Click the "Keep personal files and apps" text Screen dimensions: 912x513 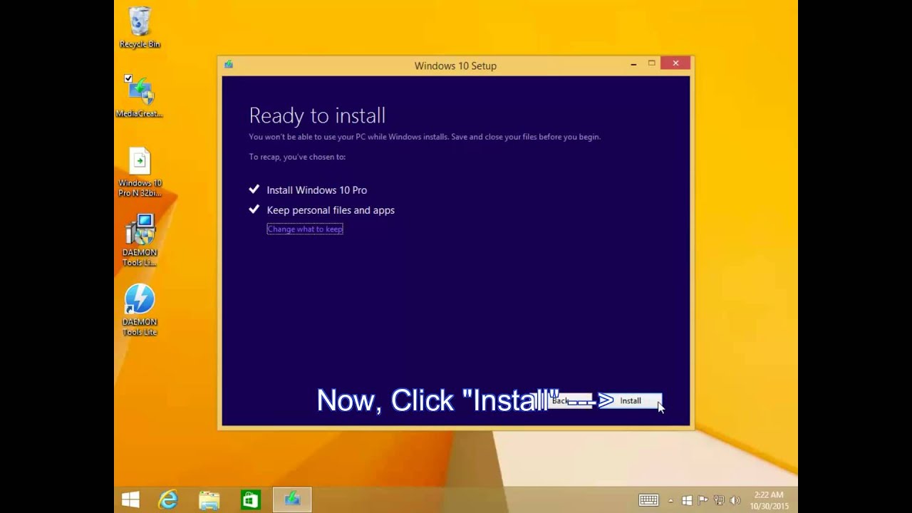coord(331,210)
